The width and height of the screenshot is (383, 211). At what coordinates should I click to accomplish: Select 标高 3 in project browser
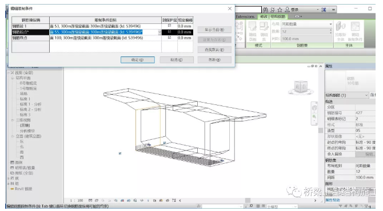pos(25,115)
